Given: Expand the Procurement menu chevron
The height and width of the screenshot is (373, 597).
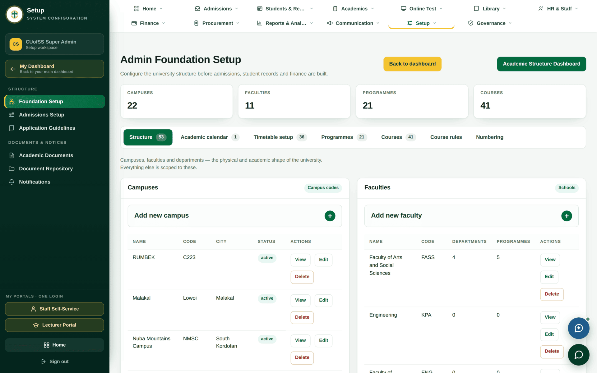Looking at the screenshot, I should click(x=238, y=23).
